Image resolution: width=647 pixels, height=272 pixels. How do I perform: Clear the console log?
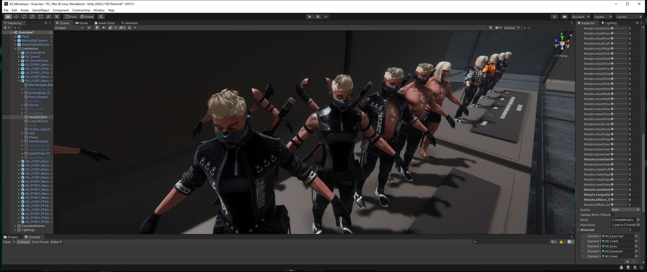click(x=7, y=242)
